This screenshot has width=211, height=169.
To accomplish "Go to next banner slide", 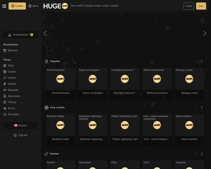I will tap(205, 33).
